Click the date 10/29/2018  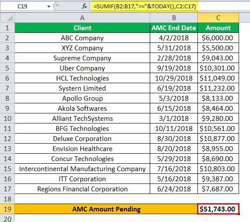point(174,78)
